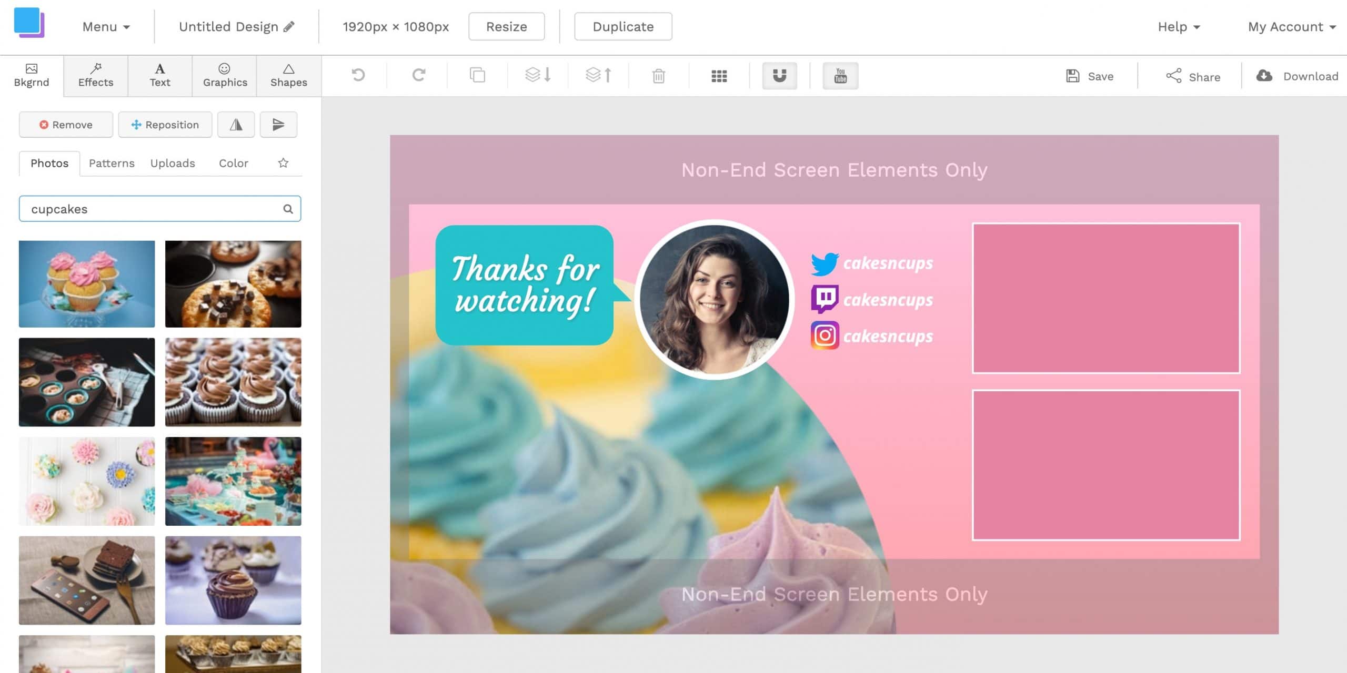1347x673 pixels.
Task: Download the design
Action: pos(1297,76)
